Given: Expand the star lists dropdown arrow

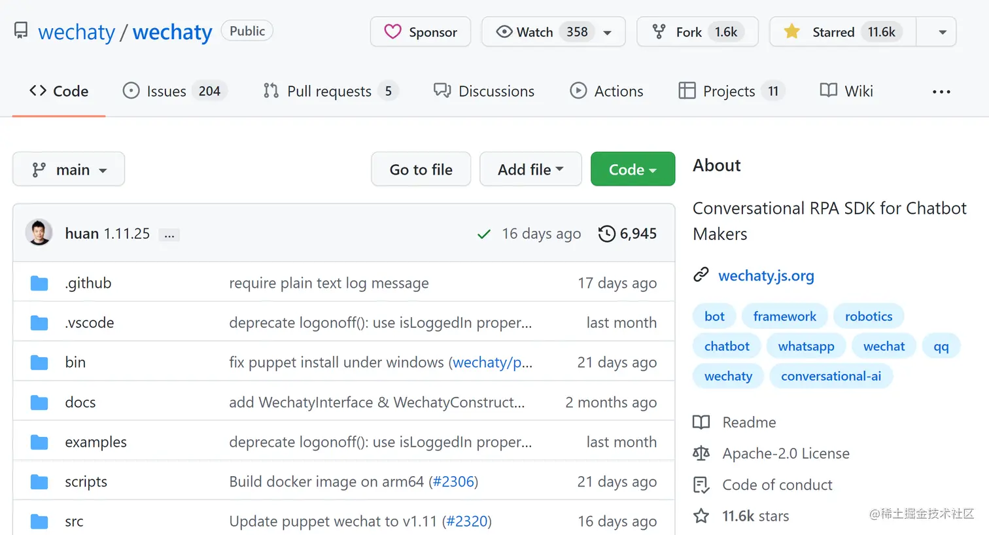Looking at the screenshot, I should click(942, 32).
